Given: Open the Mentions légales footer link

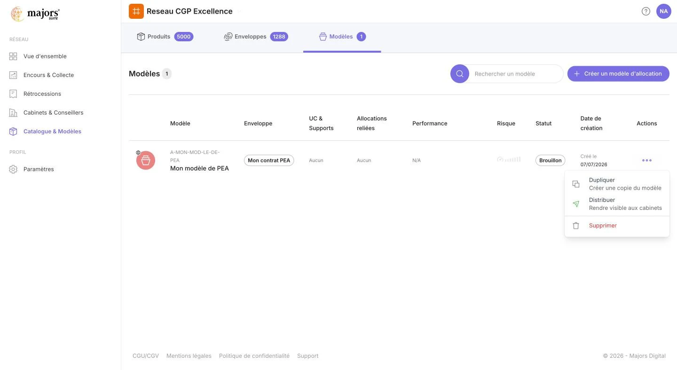Looking at the screenshot, I should [189, 356].
